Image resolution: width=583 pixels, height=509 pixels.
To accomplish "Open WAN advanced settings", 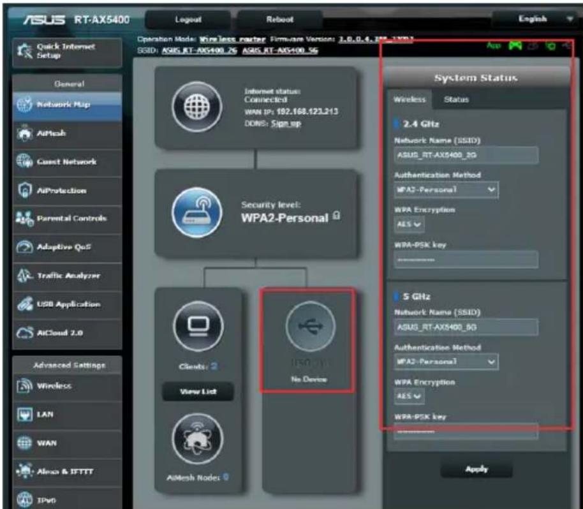I will [67, 443].
